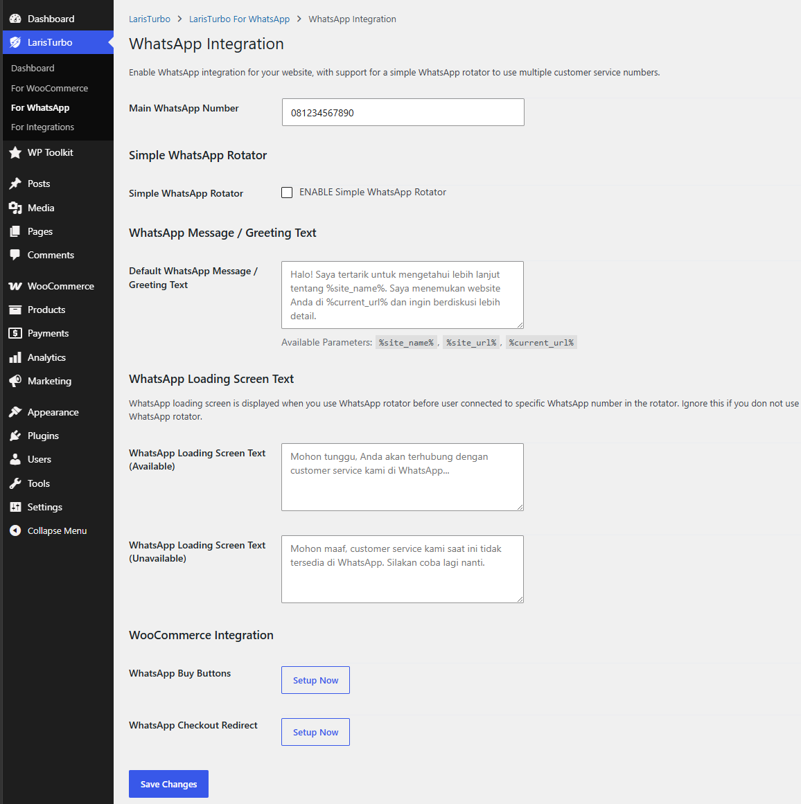This screenshot has height=804, width=801.
Task: Click the Media library icon
Action: pos(15,208)
